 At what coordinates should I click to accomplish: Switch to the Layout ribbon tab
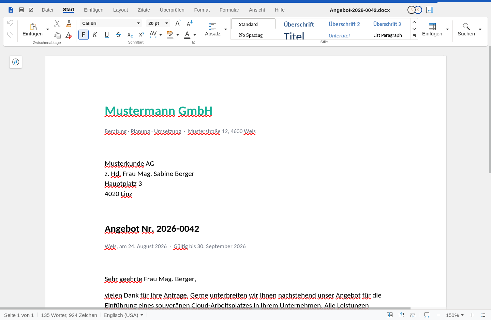click(121, 10)
